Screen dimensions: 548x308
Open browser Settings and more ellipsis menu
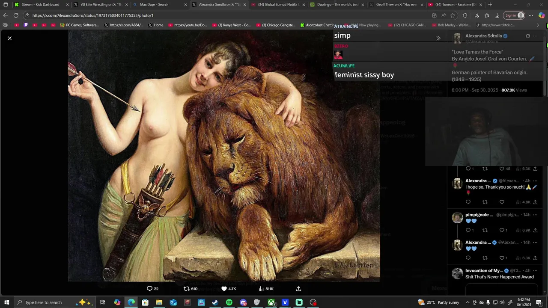tap(531, 15)
